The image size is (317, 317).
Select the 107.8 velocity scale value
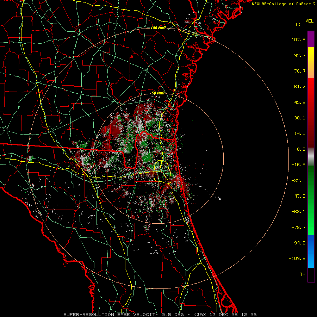click(298, 39)
